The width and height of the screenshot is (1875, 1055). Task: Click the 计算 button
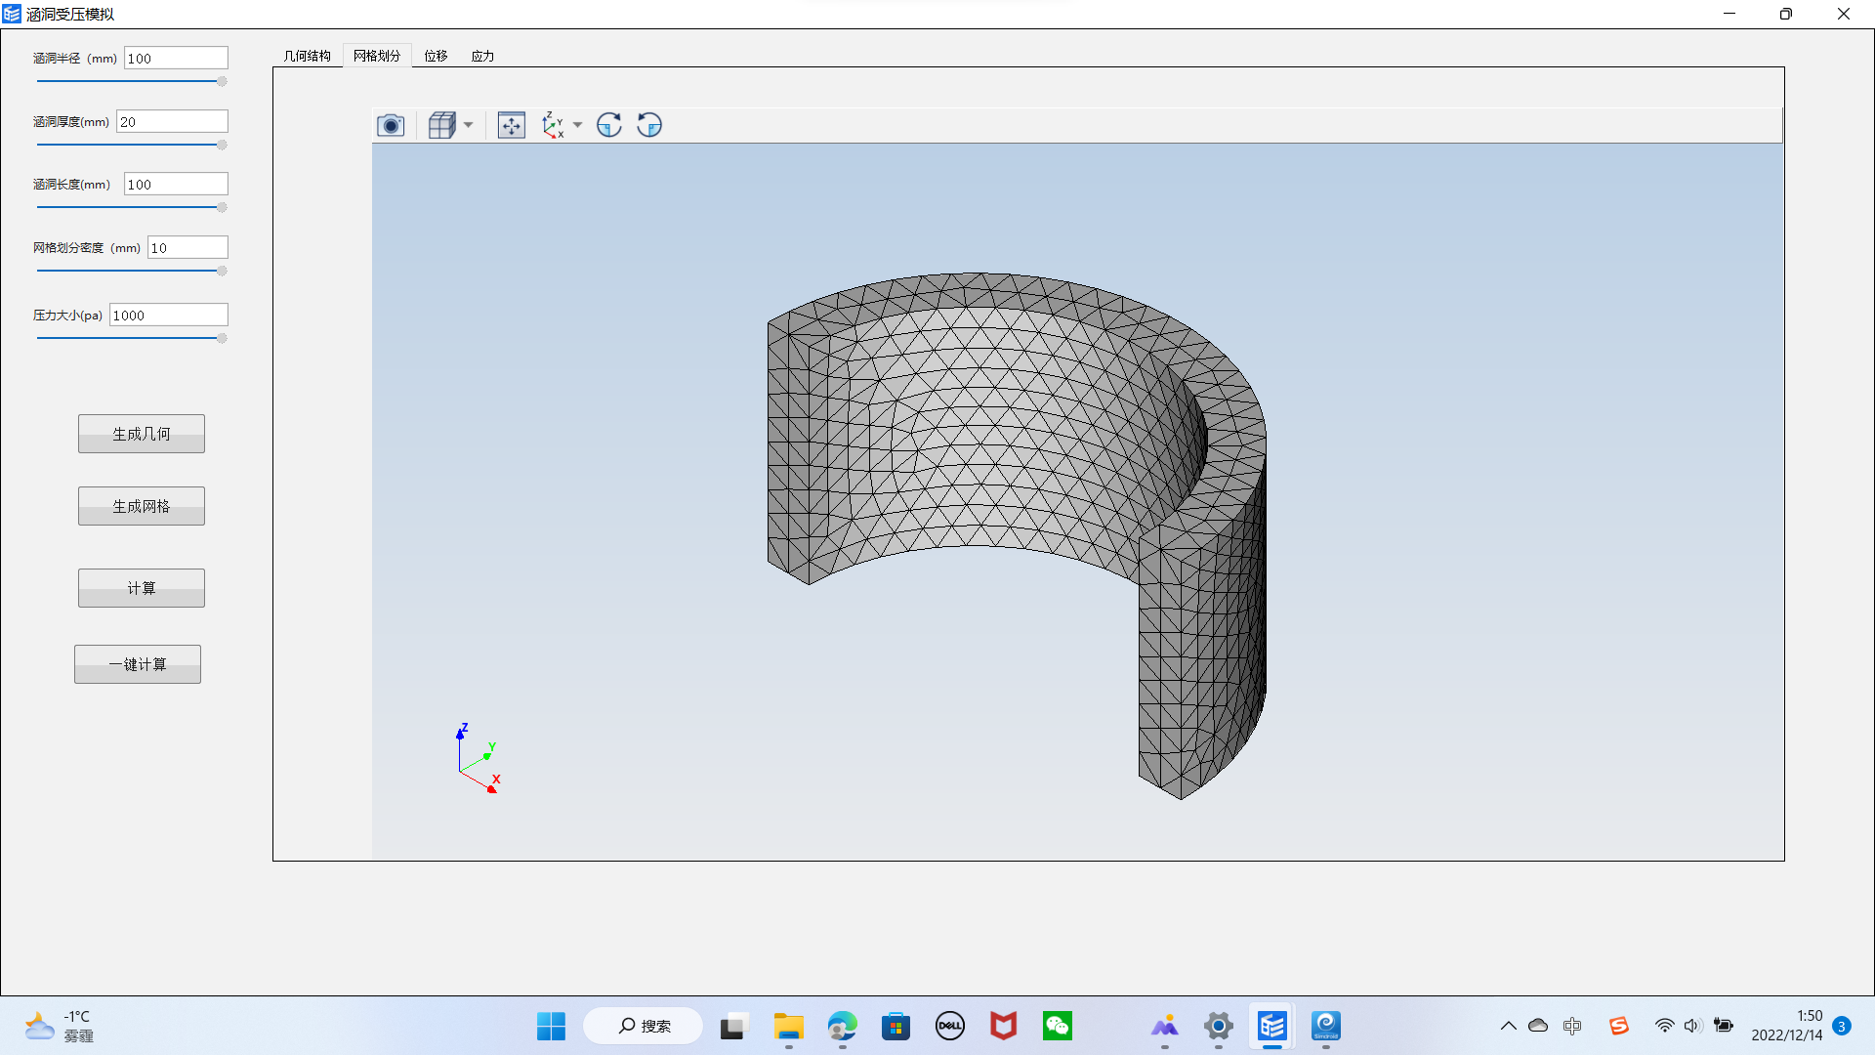click(x=142, y=588)
